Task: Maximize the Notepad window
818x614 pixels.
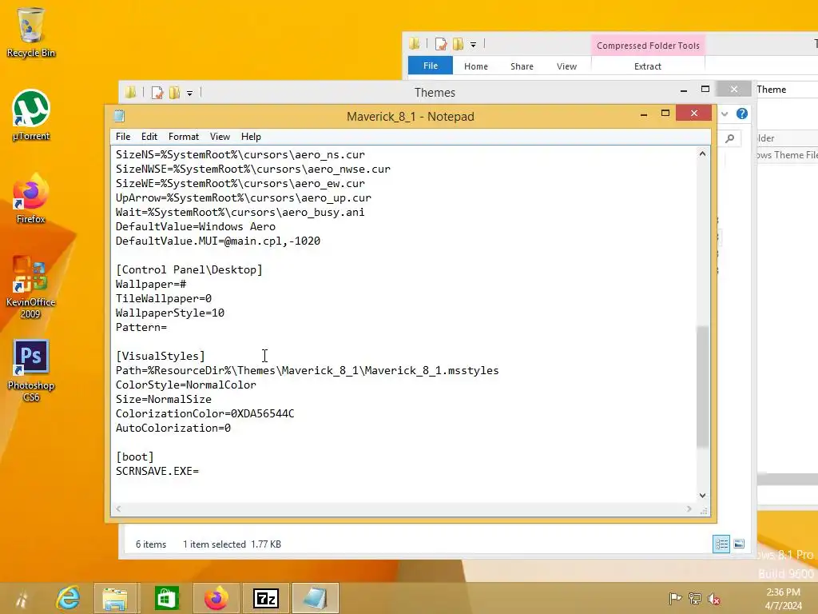Action: [x=665, y=114]
